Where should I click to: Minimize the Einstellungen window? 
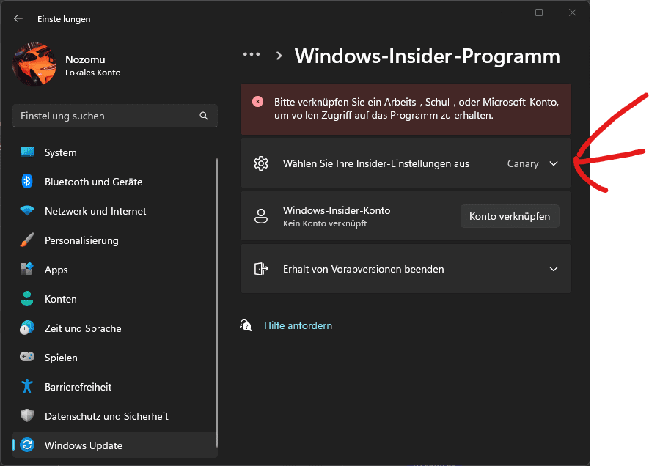point(505,12)
